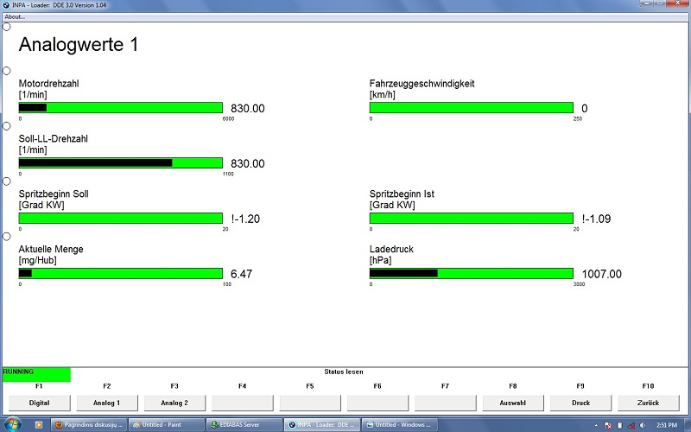
Task: Click the Ladedruck gauge bar
Action: pos(471,274)
